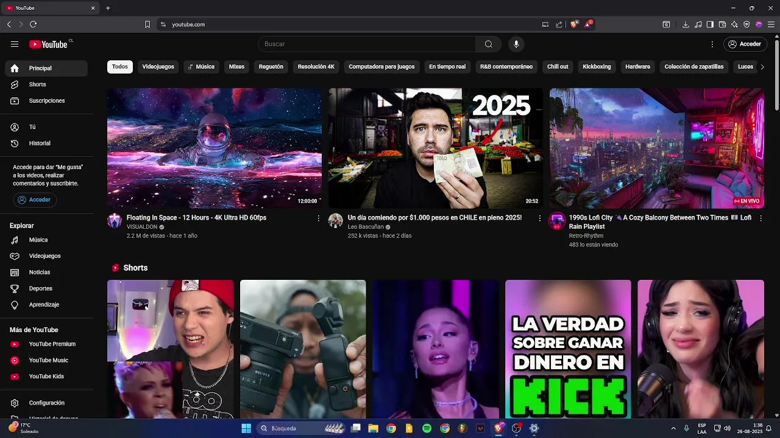Click the search magnifier button

pos(489,44)
